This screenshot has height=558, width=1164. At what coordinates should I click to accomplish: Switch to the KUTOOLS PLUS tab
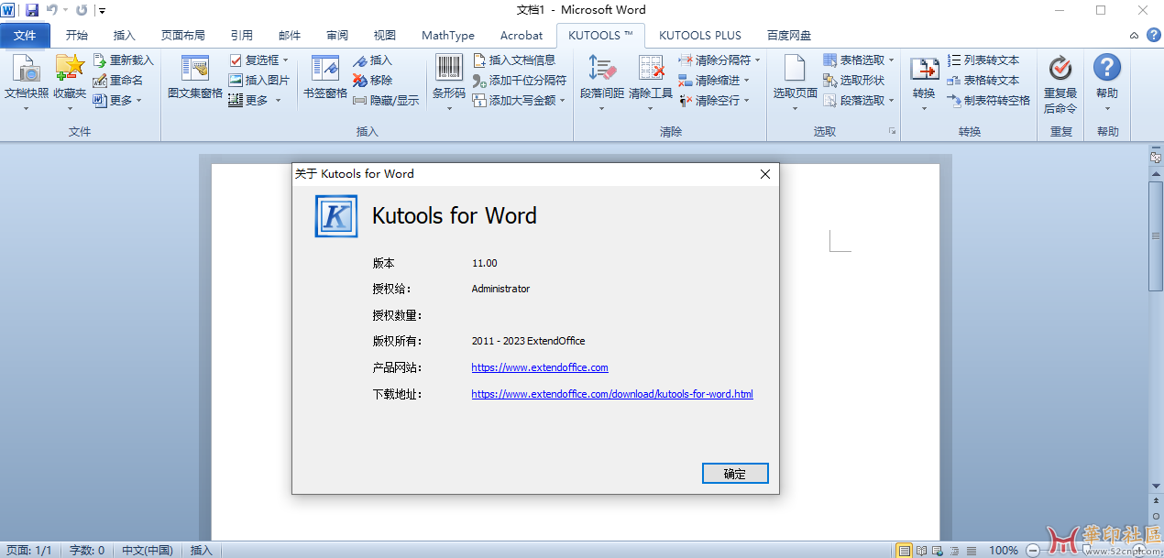point(700,35)
